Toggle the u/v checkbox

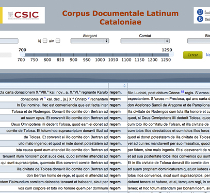58,41
